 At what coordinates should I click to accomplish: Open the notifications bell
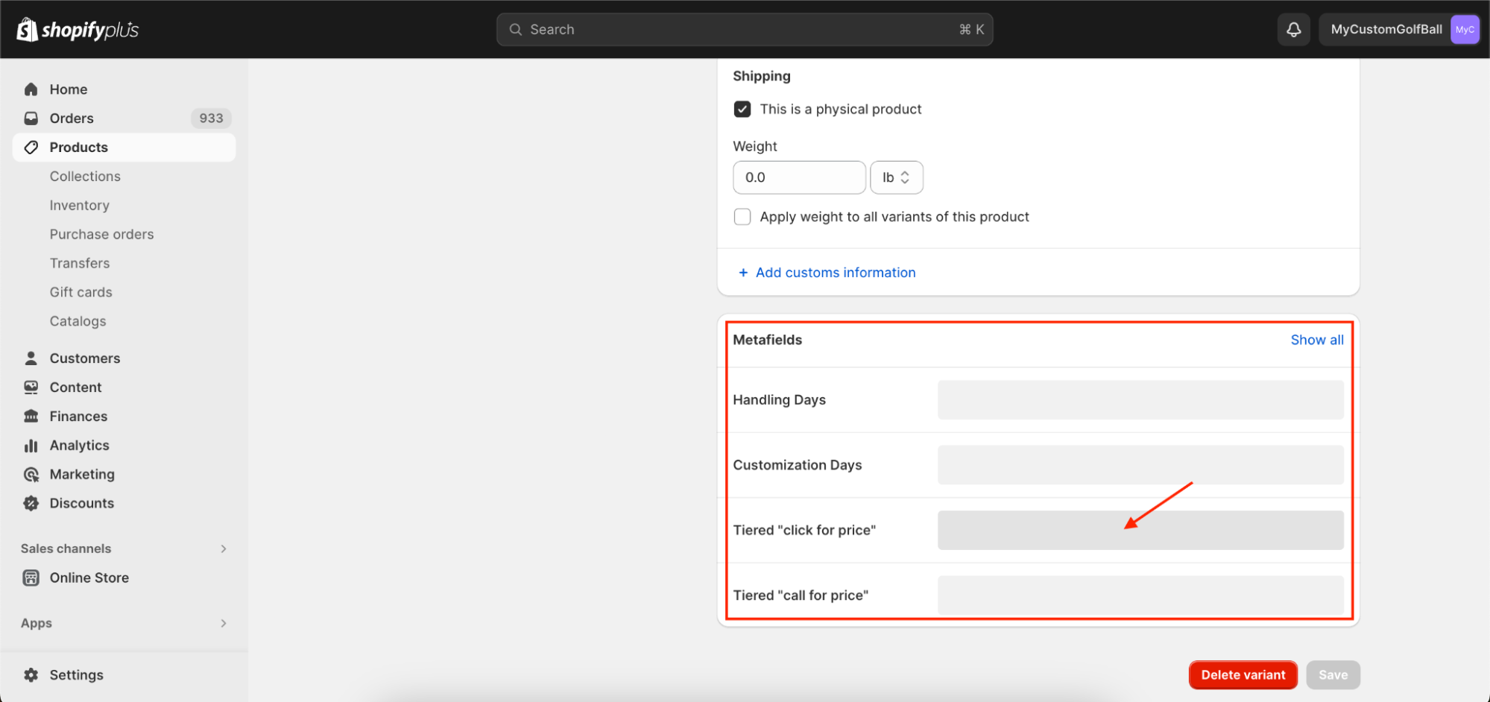point(1293,30)
